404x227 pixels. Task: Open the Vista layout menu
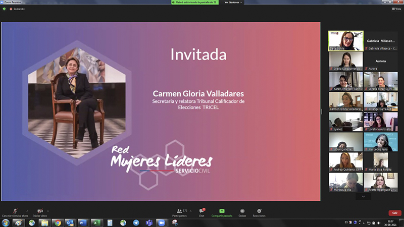coord(396,9)
